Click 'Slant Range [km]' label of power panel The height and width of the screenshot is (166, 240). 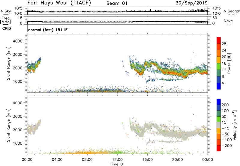click(8, 63)
